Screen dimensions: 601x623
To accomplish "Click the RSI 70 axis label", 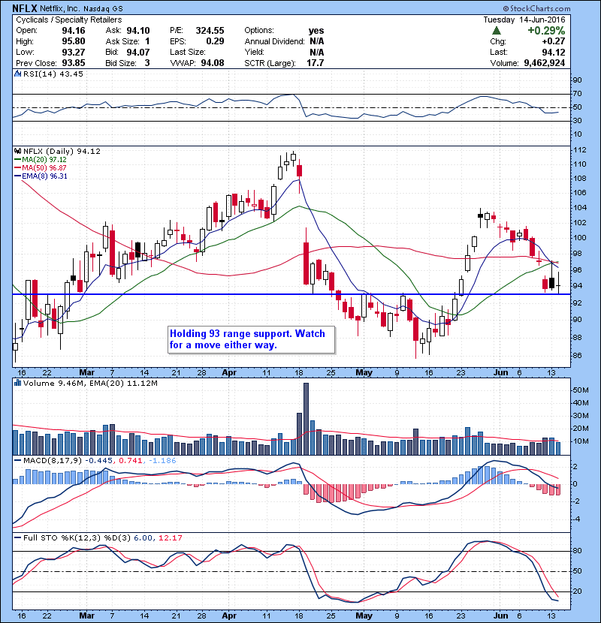I will coord(578,94).
